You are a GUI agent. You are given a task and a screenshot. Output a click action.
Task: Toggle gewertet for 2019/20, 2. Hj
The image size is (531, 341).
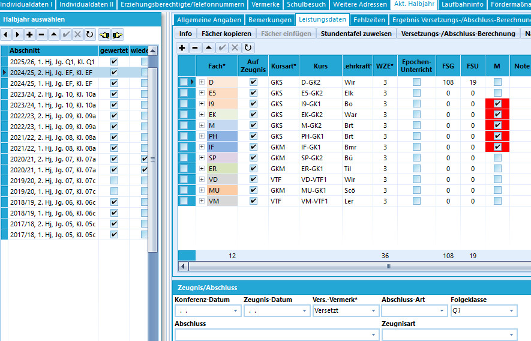tap(114, 181)
